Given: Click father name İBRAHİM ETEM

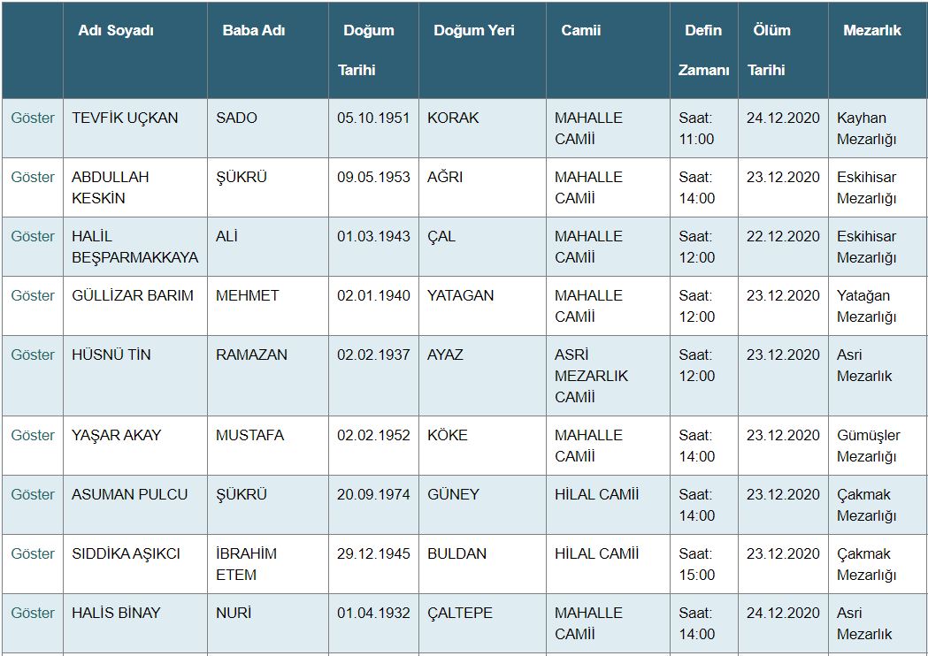Looking at the screenshot, I should (246, 564).
